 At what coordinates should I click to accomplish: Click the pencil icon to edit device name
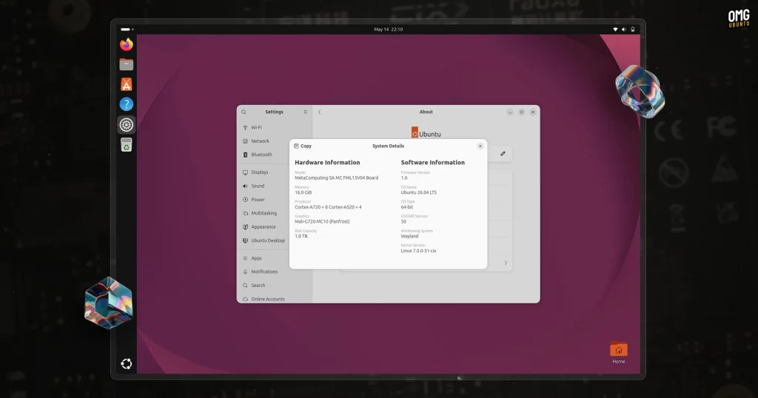503,154
